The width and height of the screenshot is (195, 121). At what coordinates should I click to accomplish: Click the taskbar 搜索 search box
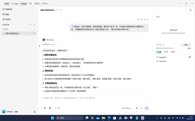tap(70, 118)
